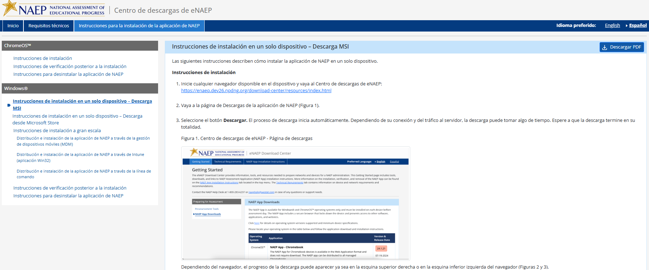Click the NAEP star logo

10,8
